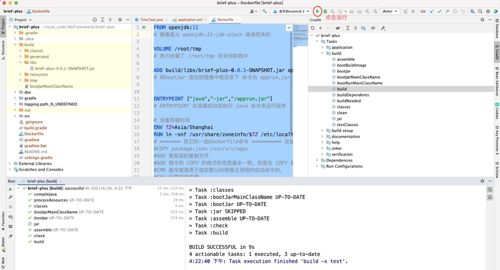Image resolution: width=500 pixels, height=270 pixels.
Task: Click the Debug bug icon
Action: (325, 11)
